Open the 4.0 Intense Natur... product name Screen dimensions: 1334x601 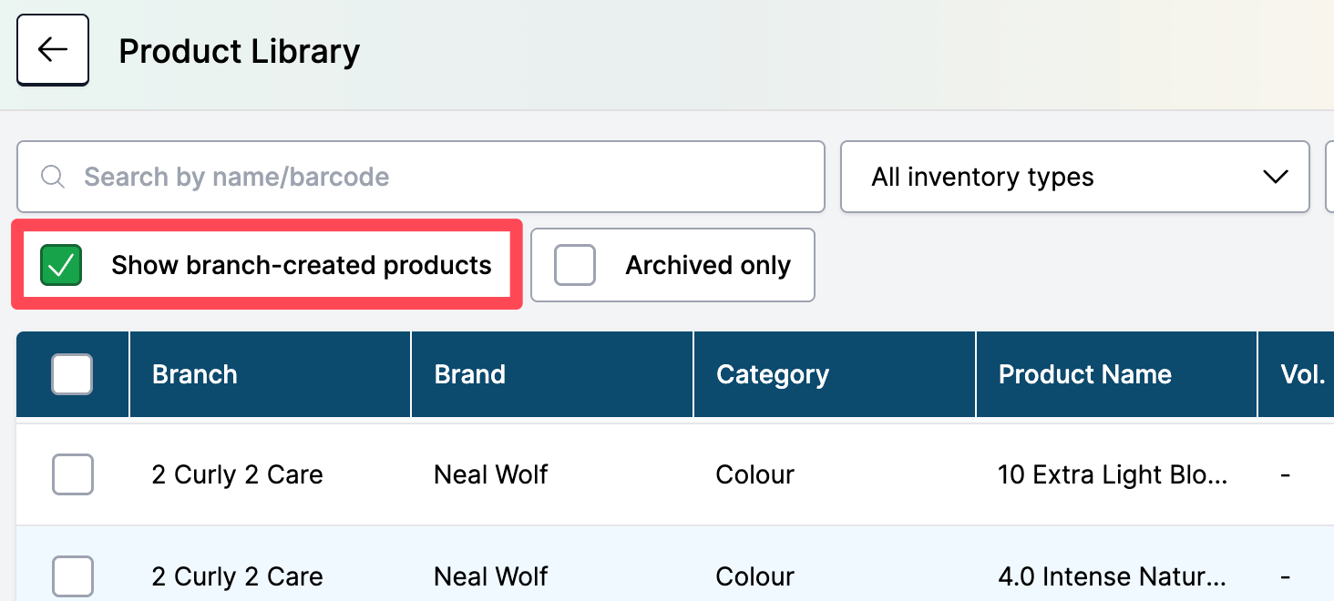[1113, 576]
